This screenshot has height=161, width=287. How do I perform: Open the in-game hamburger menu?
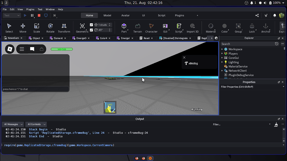[22, 49]
